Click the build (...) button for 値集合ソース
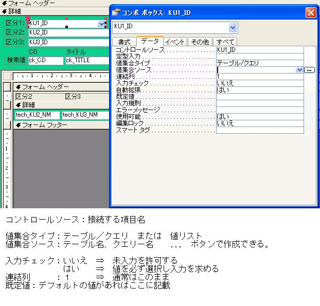This screenshot has height=306, width=320. point(309,70)
